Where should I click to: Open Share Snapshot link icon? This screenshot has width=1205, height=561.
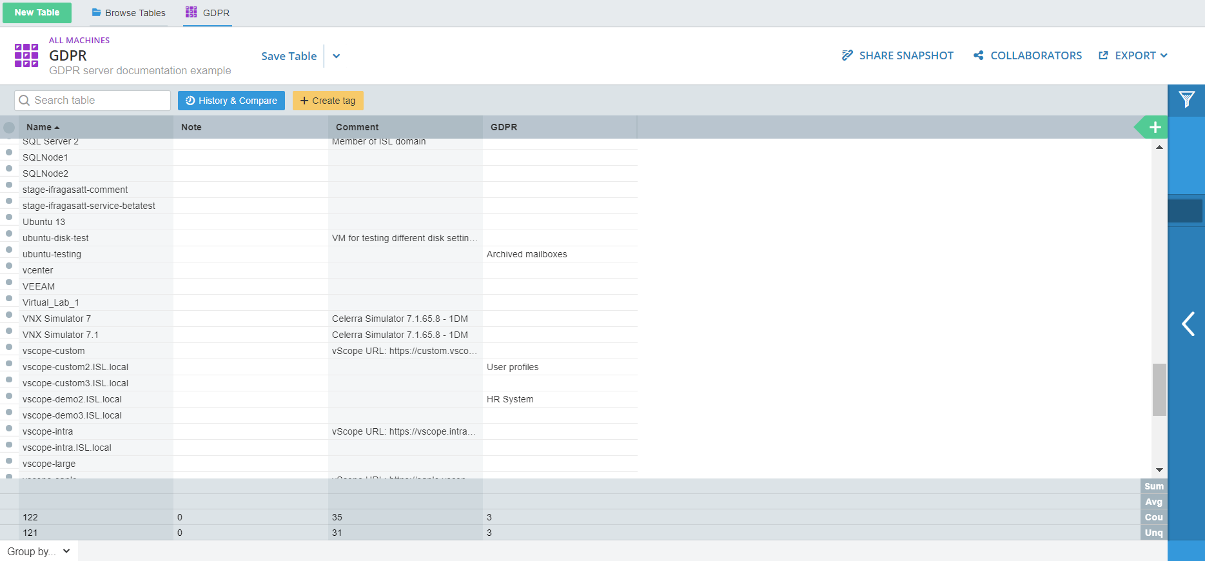coord(847,55)
